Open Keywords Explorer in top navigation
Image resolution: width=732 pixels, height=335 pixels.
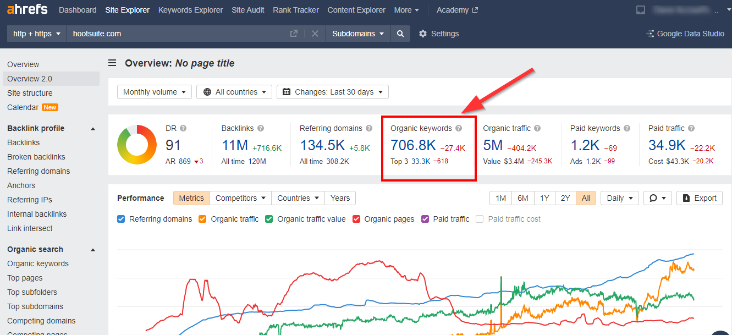coord(191,10)
